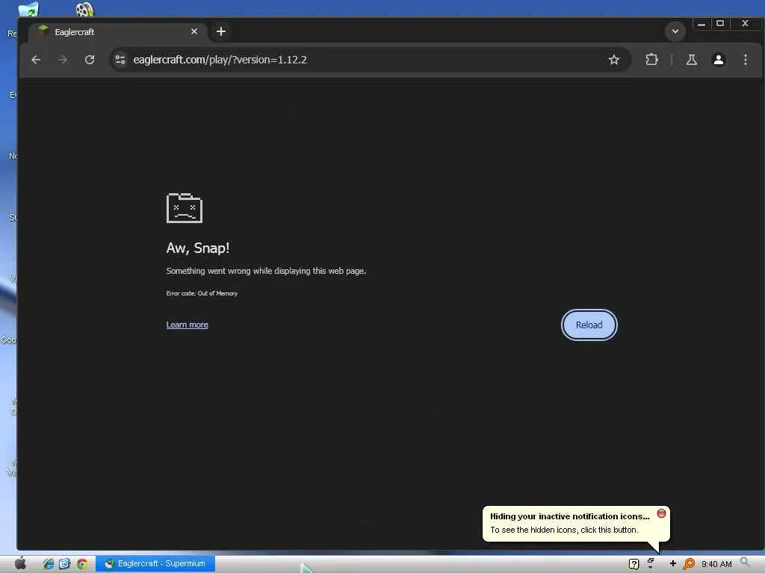
Task: Click the Hiding your inactive notification icons text
Action: pyautogui.click(x=569, y=516)
